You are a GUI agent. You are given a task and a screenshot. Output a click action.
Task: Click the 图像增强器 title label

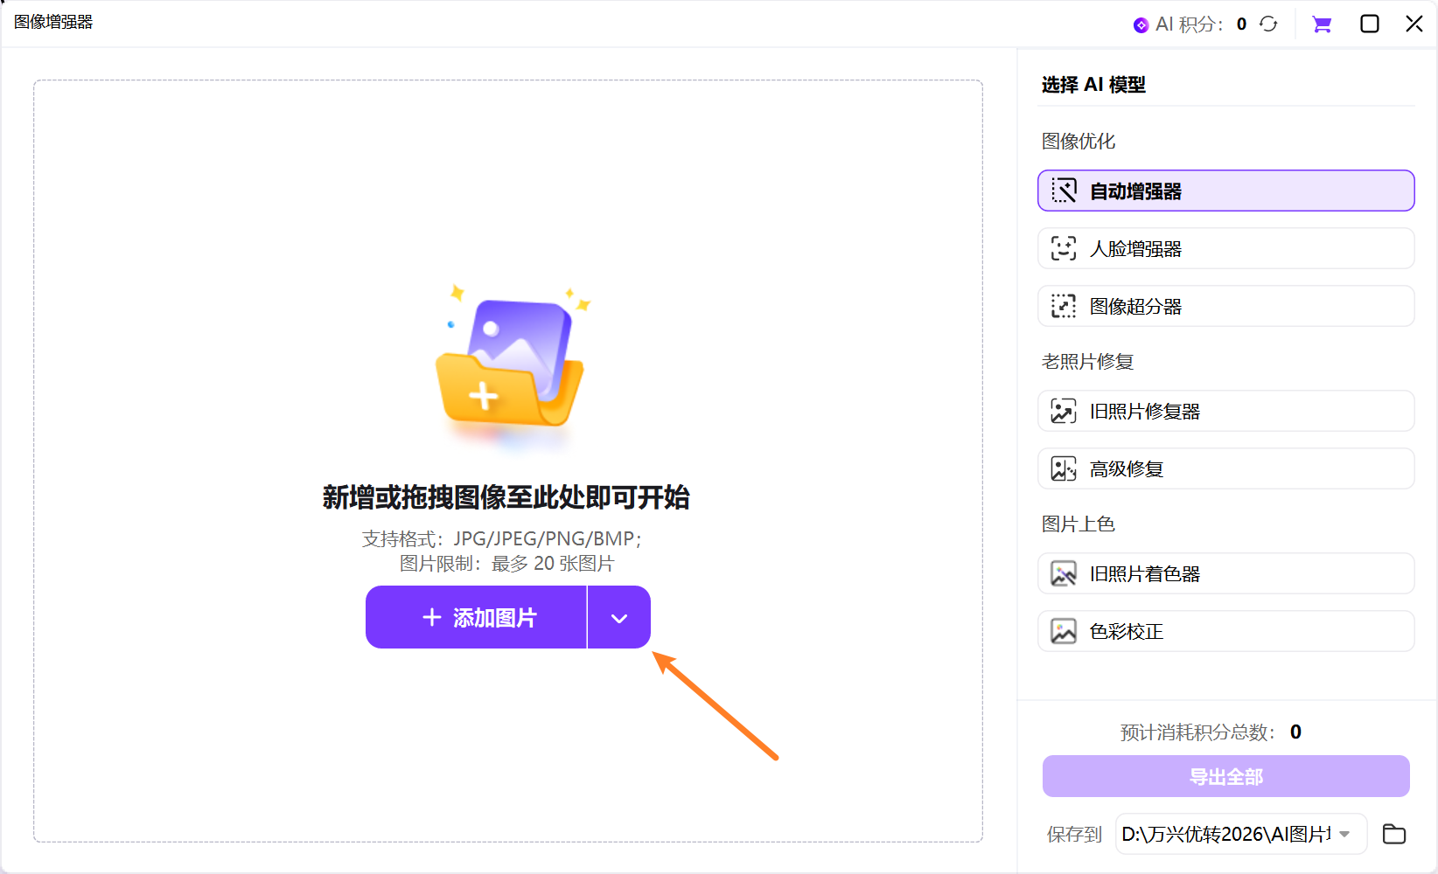coord(52,22)
